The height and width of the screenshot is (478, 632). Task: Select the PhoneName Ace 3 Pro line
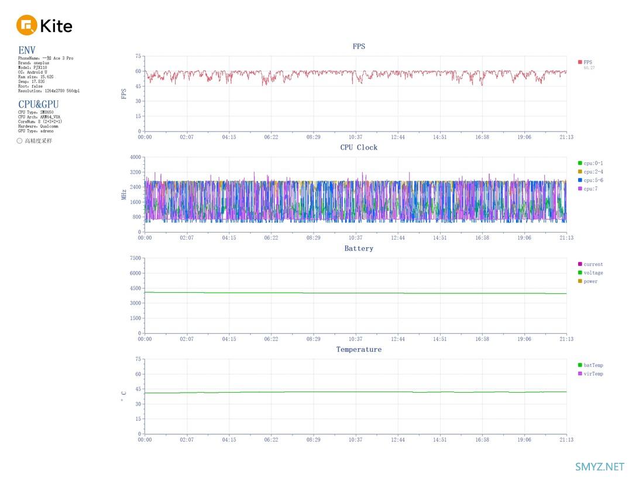tap(46, 58)
